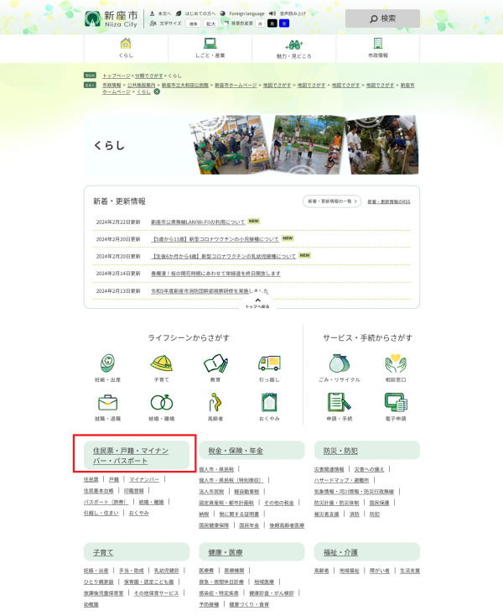503x616 pixels.
Task: Open 新着・更新情報のRSS link
Action: 389,201
